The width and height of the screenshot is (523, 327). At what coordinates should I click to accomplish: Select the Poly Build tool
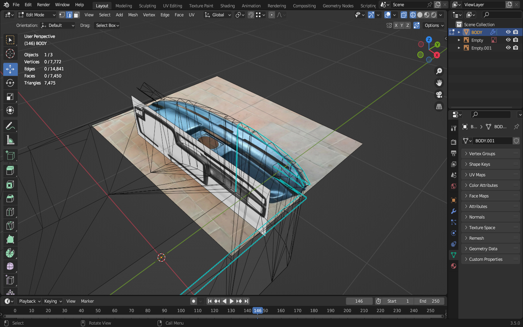point(10,239)
